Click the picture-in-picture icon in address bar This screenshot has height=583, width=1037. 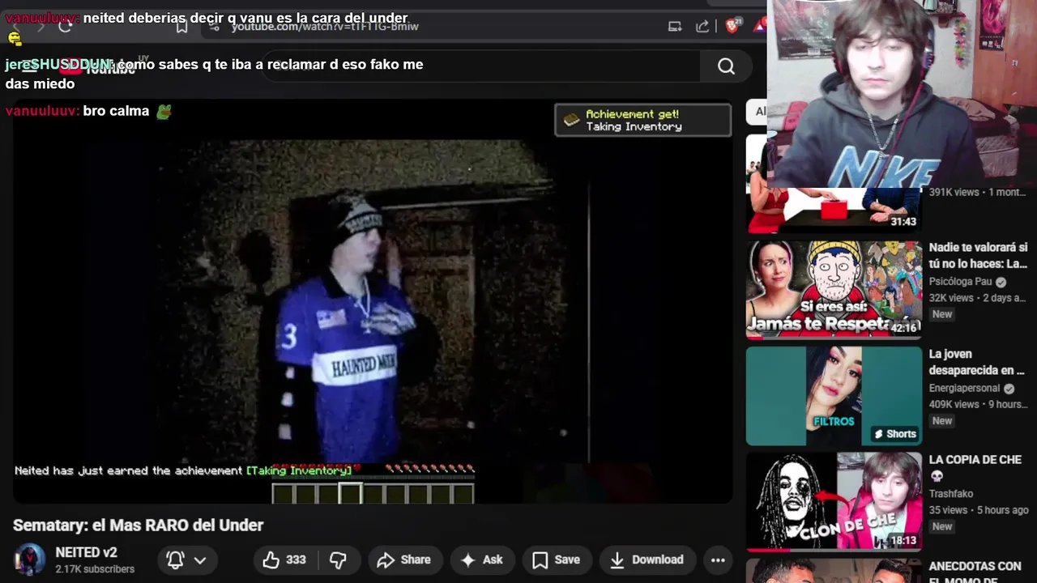[x=675, y=27]
